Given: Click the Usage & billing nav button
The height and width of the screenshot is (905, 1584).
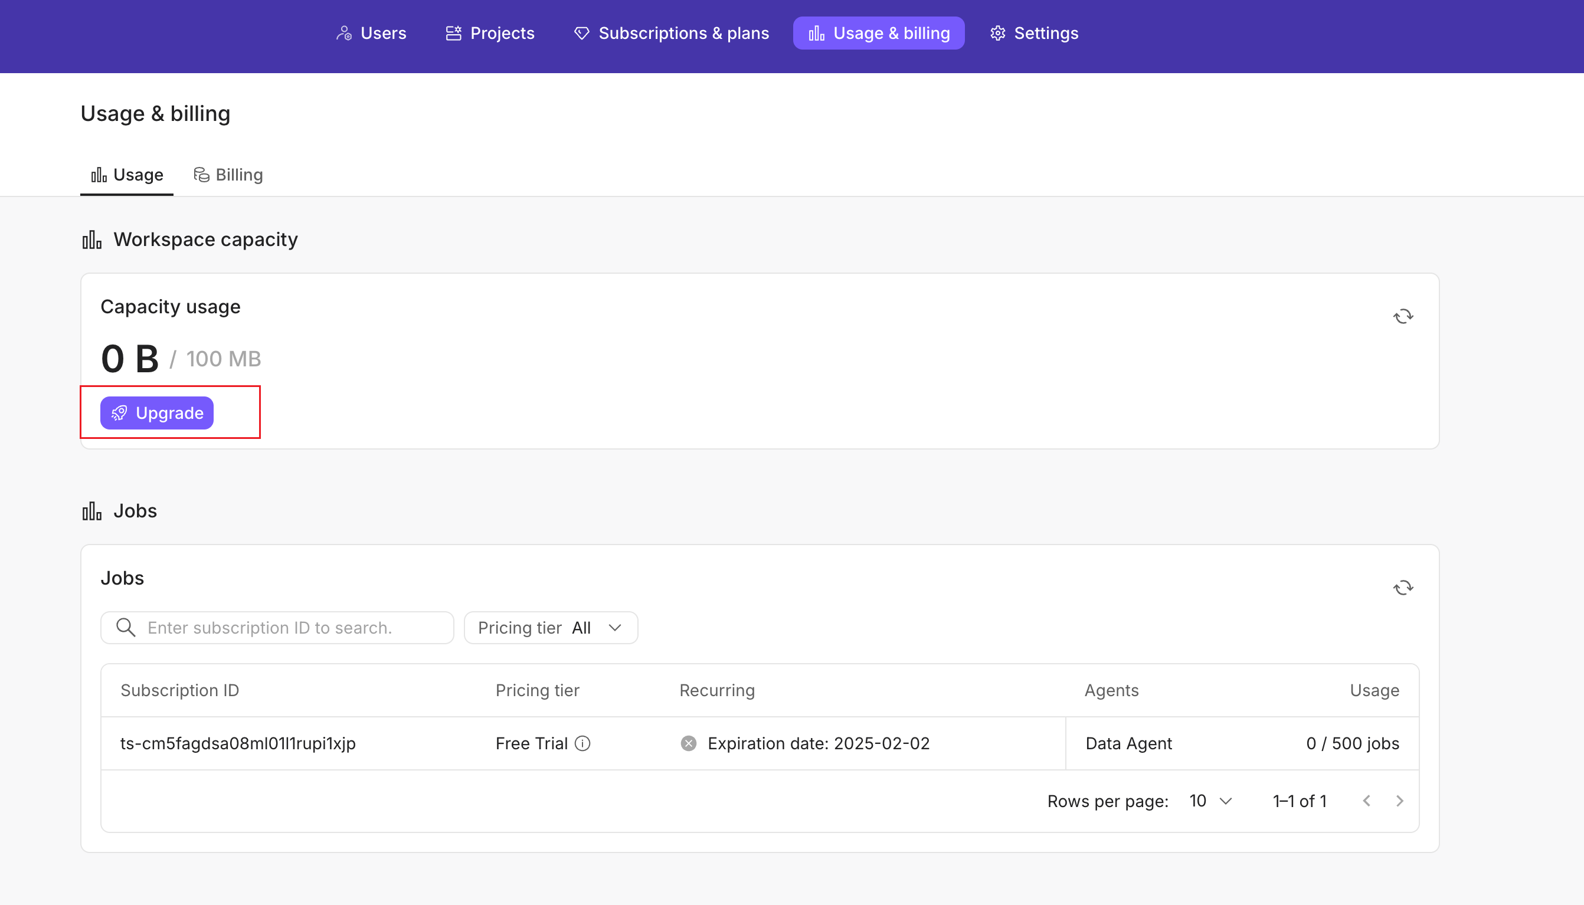Looking at the screenshot, I should [878, 33].
